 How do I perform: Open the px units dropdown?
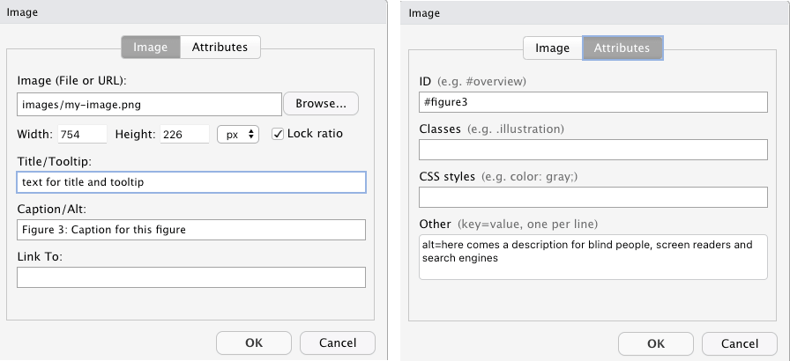(238, 134)
